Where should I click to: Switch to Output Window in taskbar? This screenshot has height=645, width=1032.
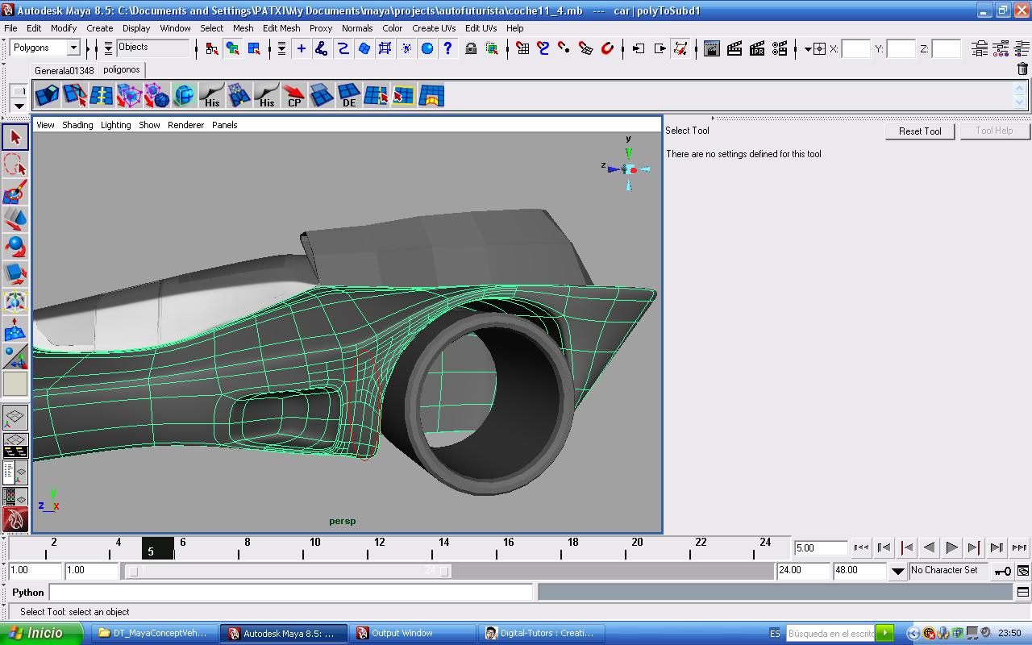point(402,633)
